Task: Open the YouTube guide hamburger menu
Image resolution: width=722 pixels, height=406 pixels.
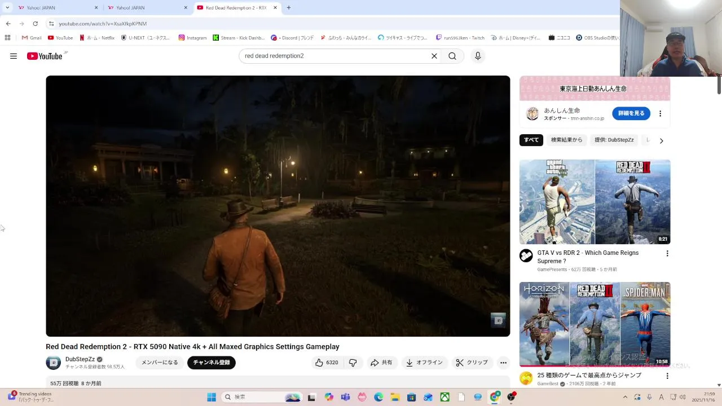Action: pos(14,56)
